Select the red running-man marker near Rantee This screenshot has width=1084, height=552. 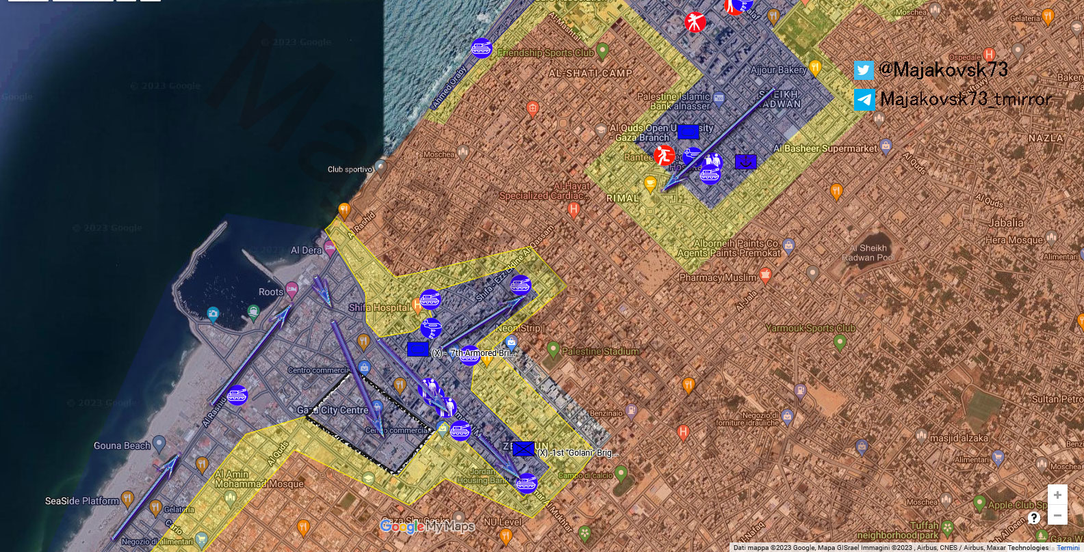(664, 155)
